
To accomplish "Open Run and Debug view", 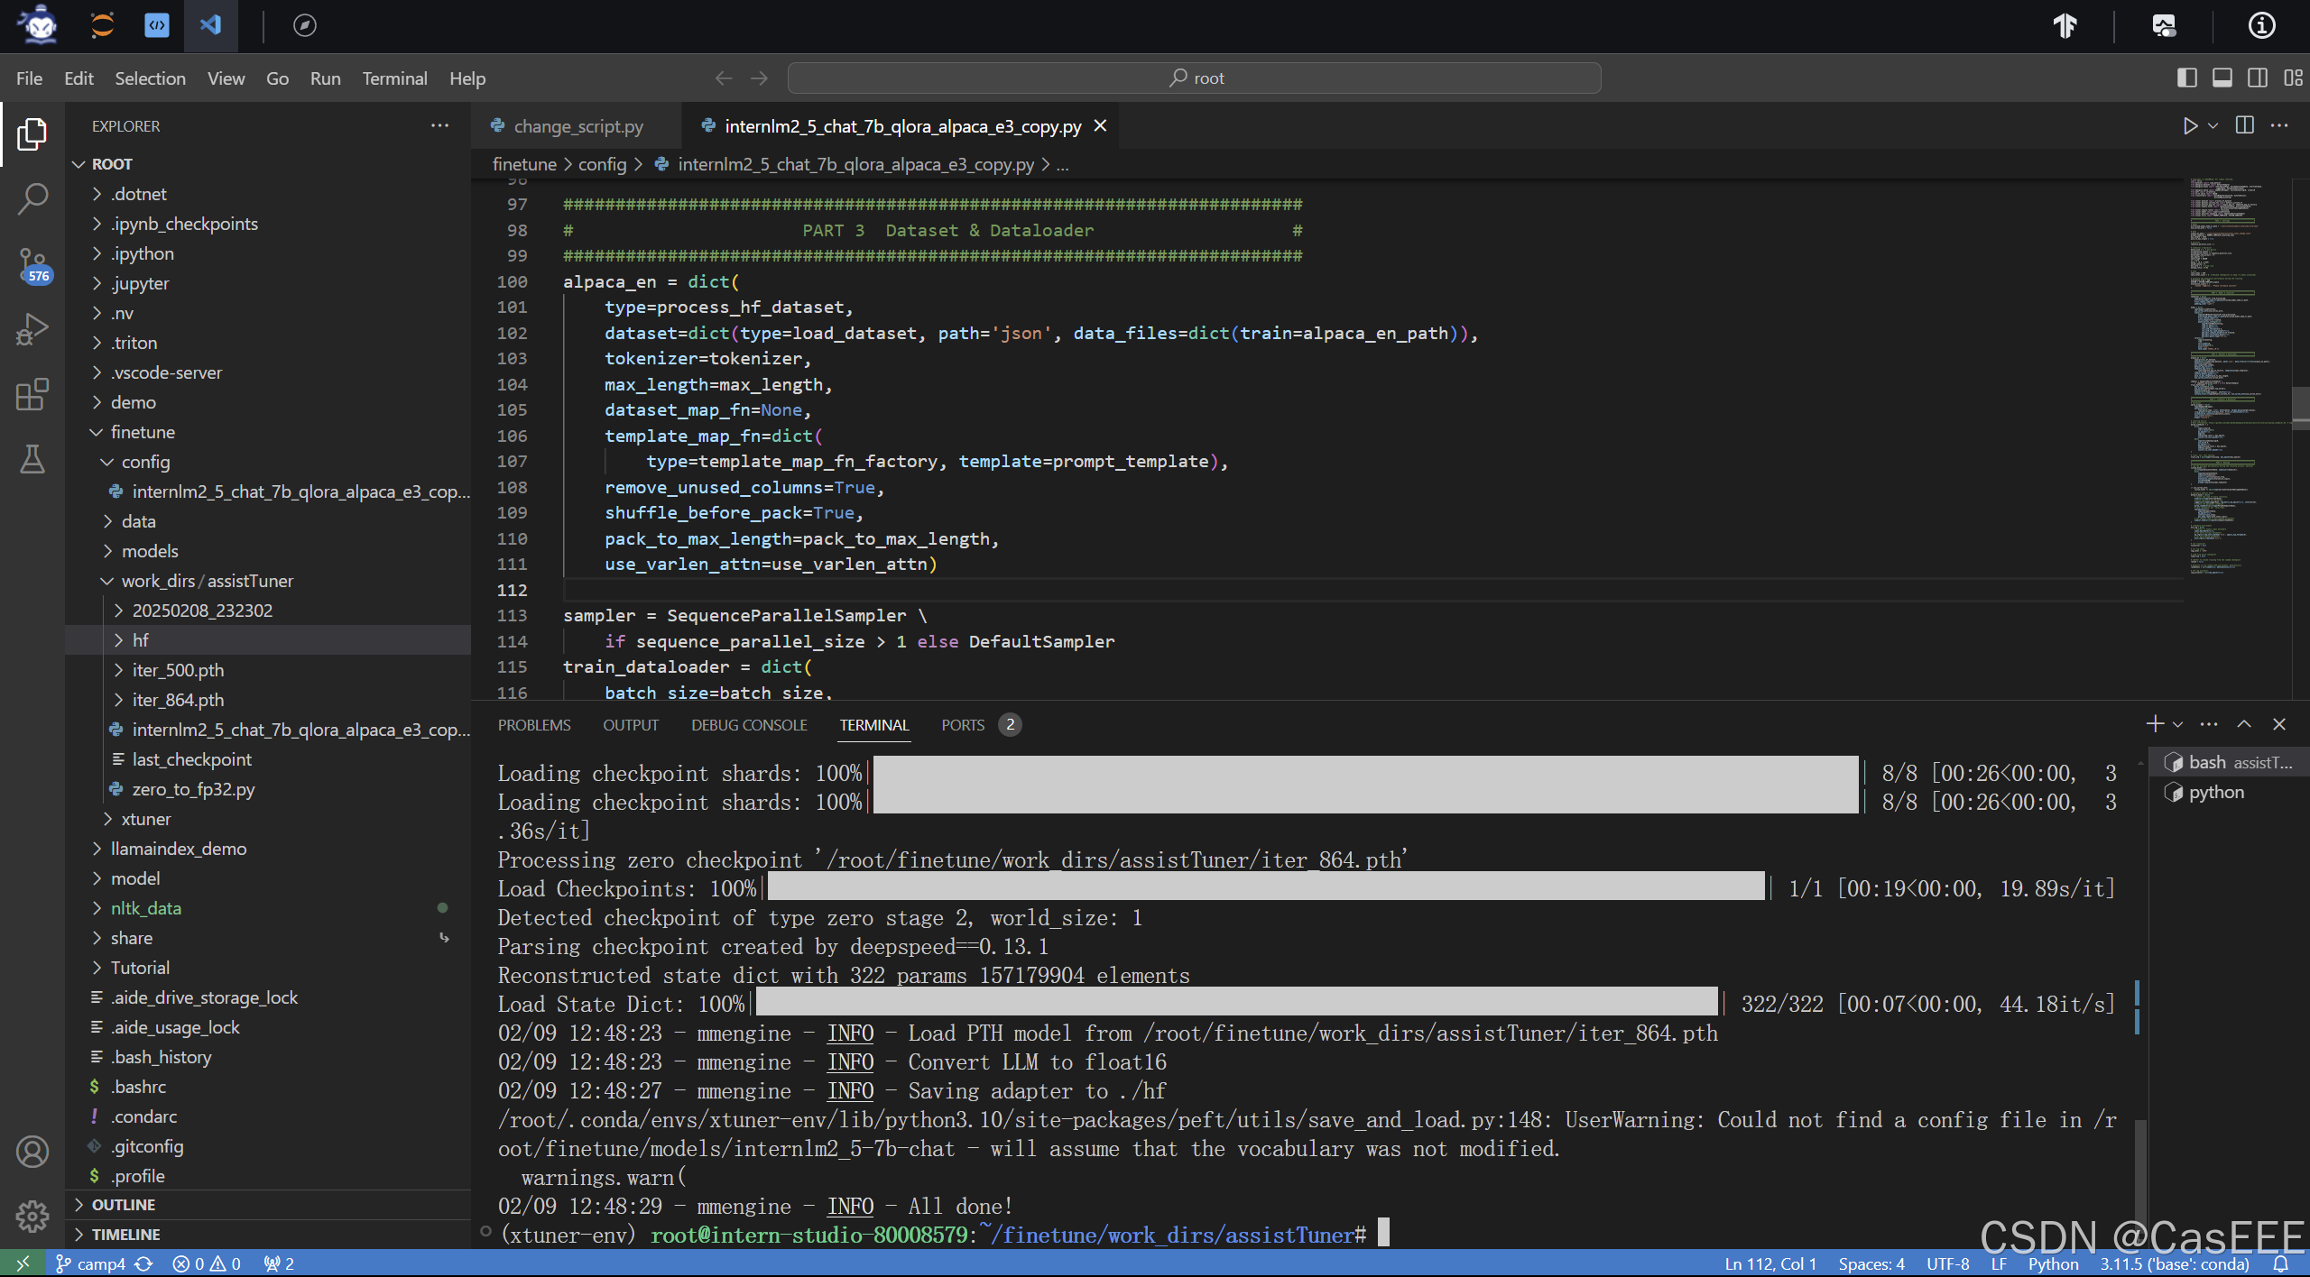I will tap(32, 329).
